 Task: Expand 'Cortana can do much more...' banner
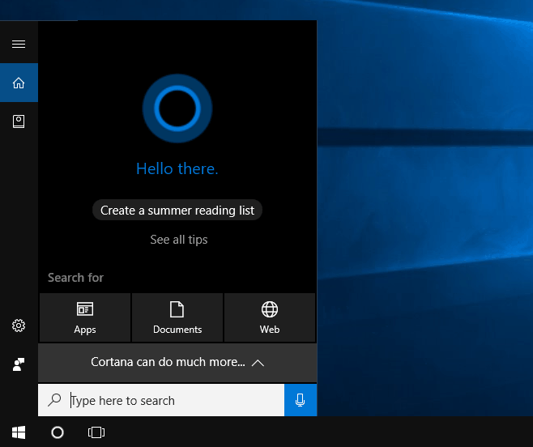coord(177,363)
